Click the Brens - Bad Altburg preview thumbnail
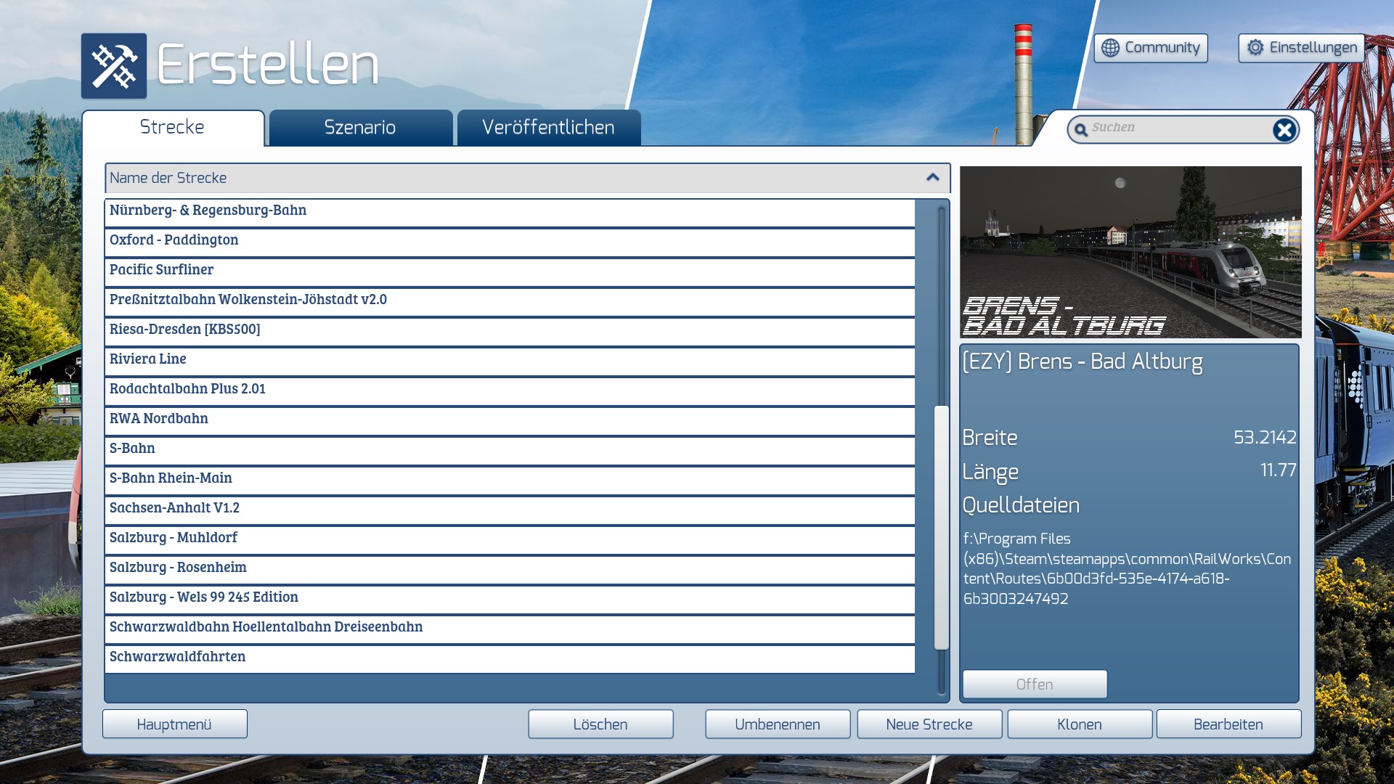 tap(1130, 252)
